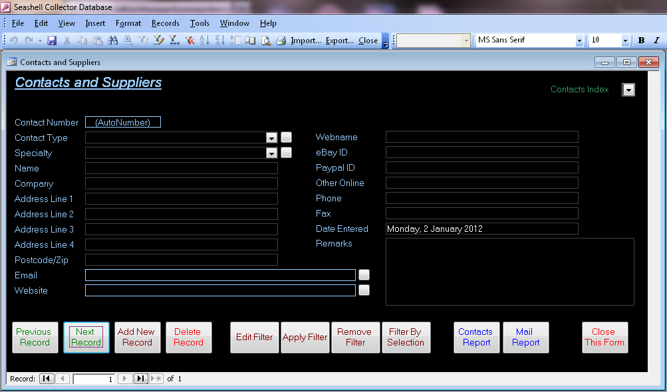Click the Filter By Selection form button
667x392 pixels.
tap(406, 337)
